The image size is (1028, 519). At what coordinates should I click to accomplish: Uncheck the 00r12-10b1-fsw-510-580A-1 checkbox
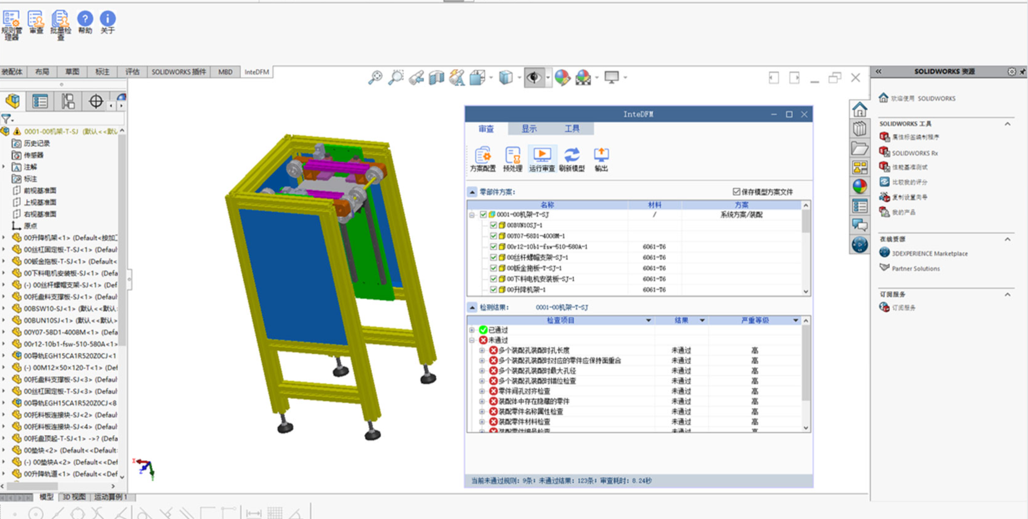pyautogui.click(x=493, y=247)
